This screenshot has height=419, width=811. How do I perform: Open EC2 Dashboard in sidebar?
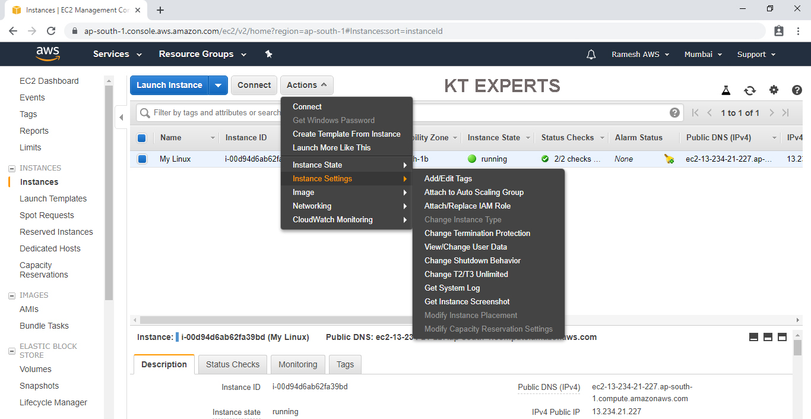pos(49,81)
